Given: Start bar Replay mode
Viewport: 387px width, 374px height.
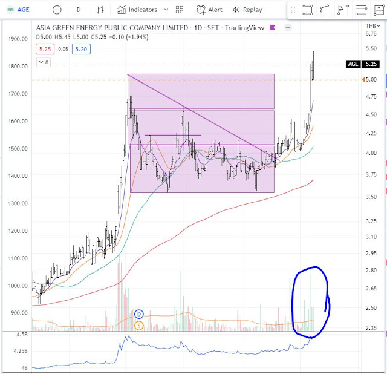Looking at the screenshot, I should (x=247, y=10).
